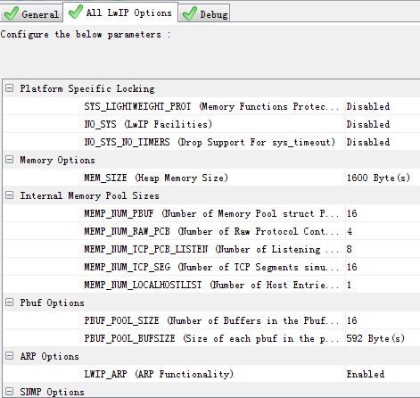Screen dimensions: 420x398
Task: Click the green checkmark on General tab
Action: 12,13
